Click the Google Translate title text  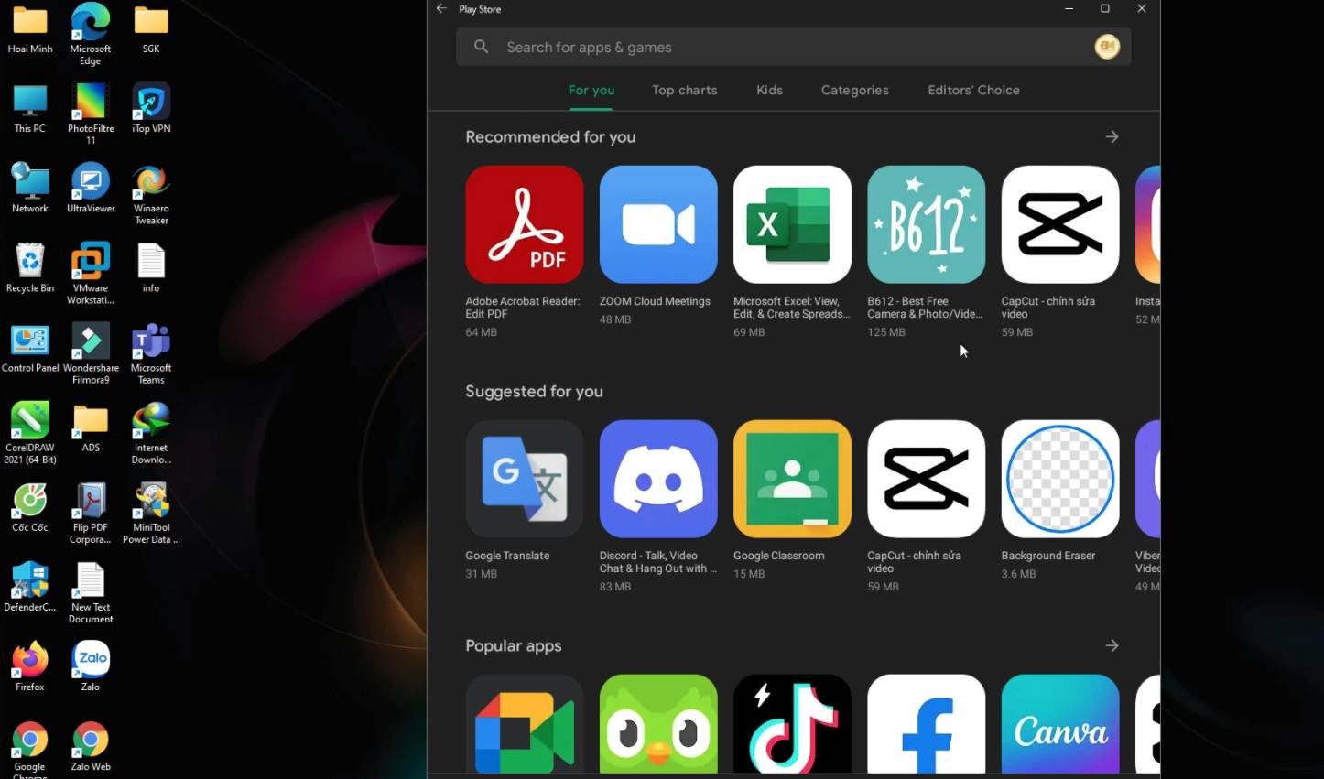pyautogui.click(x=507, y=556)
